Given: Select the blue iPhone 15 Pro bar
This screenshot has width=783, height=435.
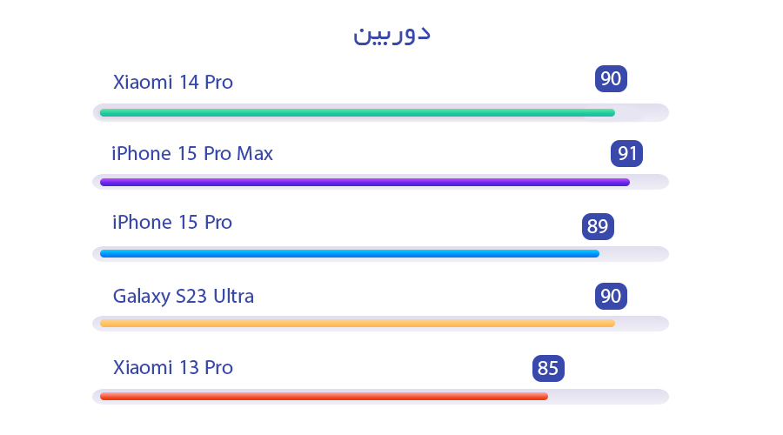Looking at the screenshot, I should pos(349,254).
